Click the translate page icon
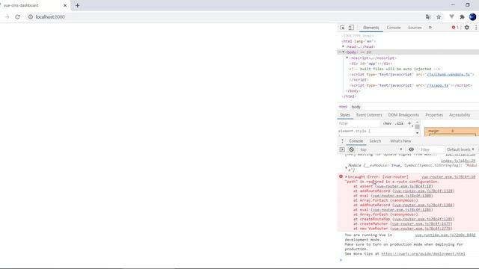The image size is (479, 269). pyautogui.click(x=428, y=16)
